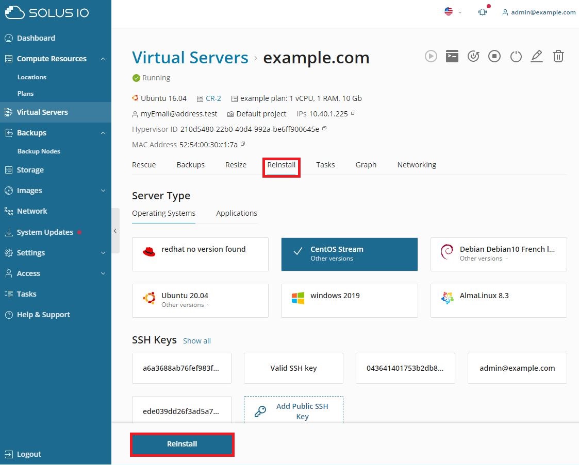The image size is (579, 465).
Task: Click the stop server icon
Action: (494, 57)
